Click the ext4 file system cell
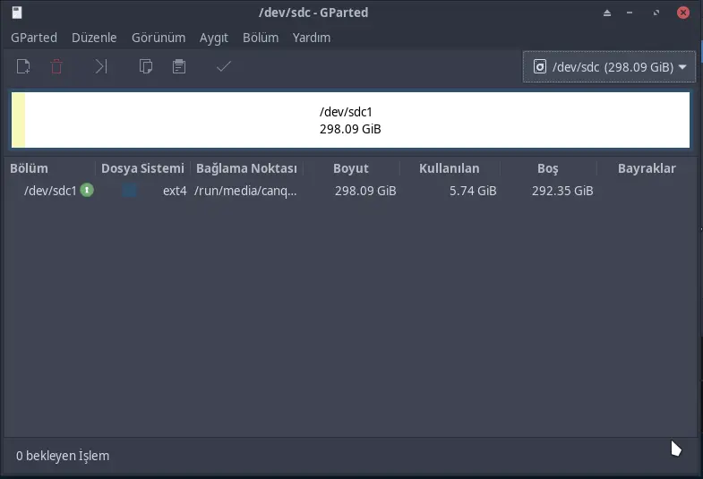This screenshot has width=703, height=479. (x=175, y=191)
